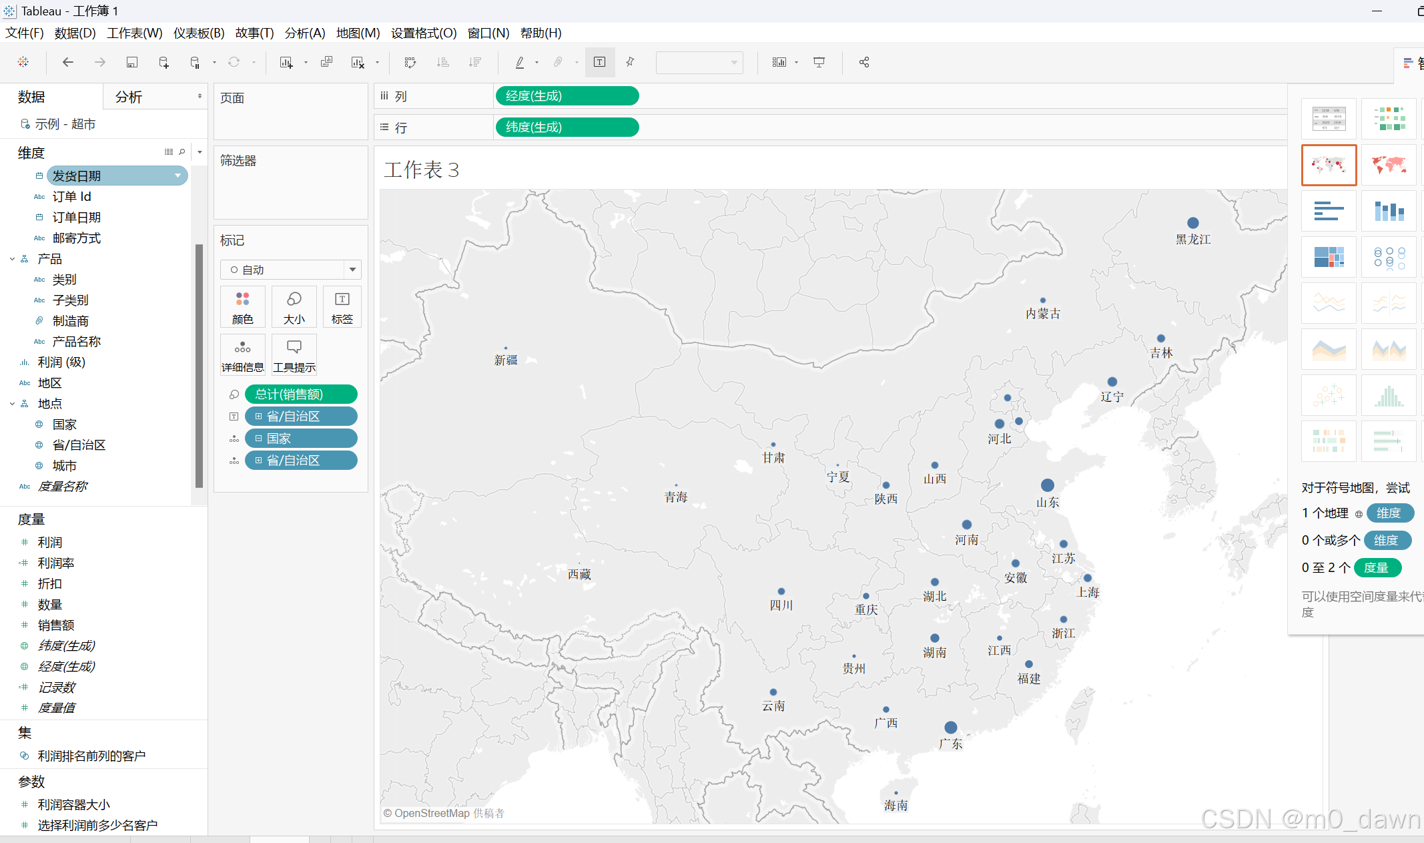Open the Color marks card
The width and height of the screenshot is (1424, 843).
point(242,306)
